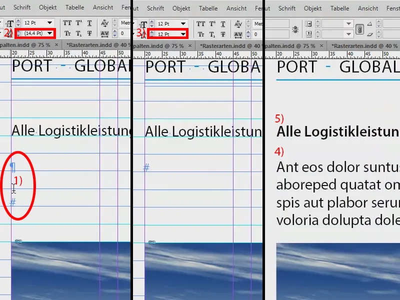Apply Subscript formatting
The height and width of the screenshot is (300, 400).
point(78,33)
